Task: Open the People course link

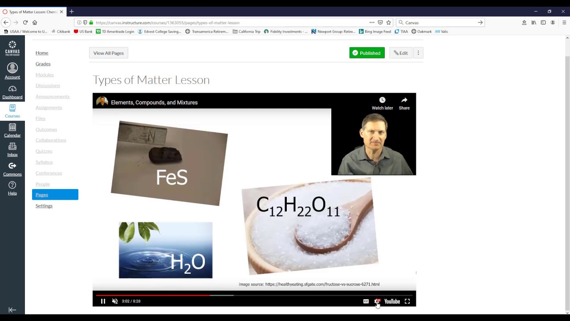Action: (43, 184)
